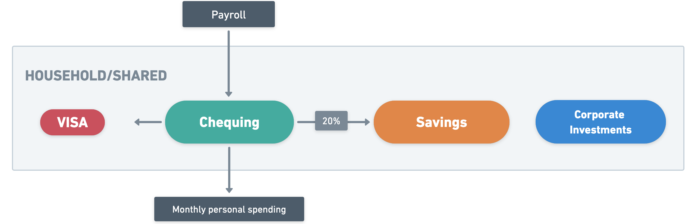Select the arrow pointing toward VISA

pyautogui.click(x=148, y=122)
